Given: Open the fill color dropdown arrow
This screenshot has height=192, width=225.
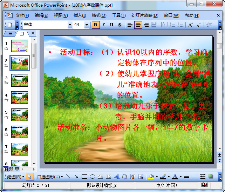Looking at the screenshot, I should click(157, 177).
